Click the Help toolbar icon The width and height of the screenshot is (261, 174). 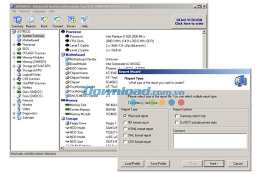coord(84,20)
